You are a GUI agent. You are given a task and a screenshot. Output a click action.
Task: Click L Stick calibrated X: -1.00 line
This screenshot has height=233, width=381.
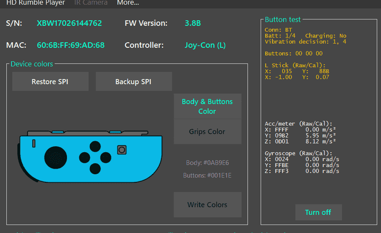(297, 77)
